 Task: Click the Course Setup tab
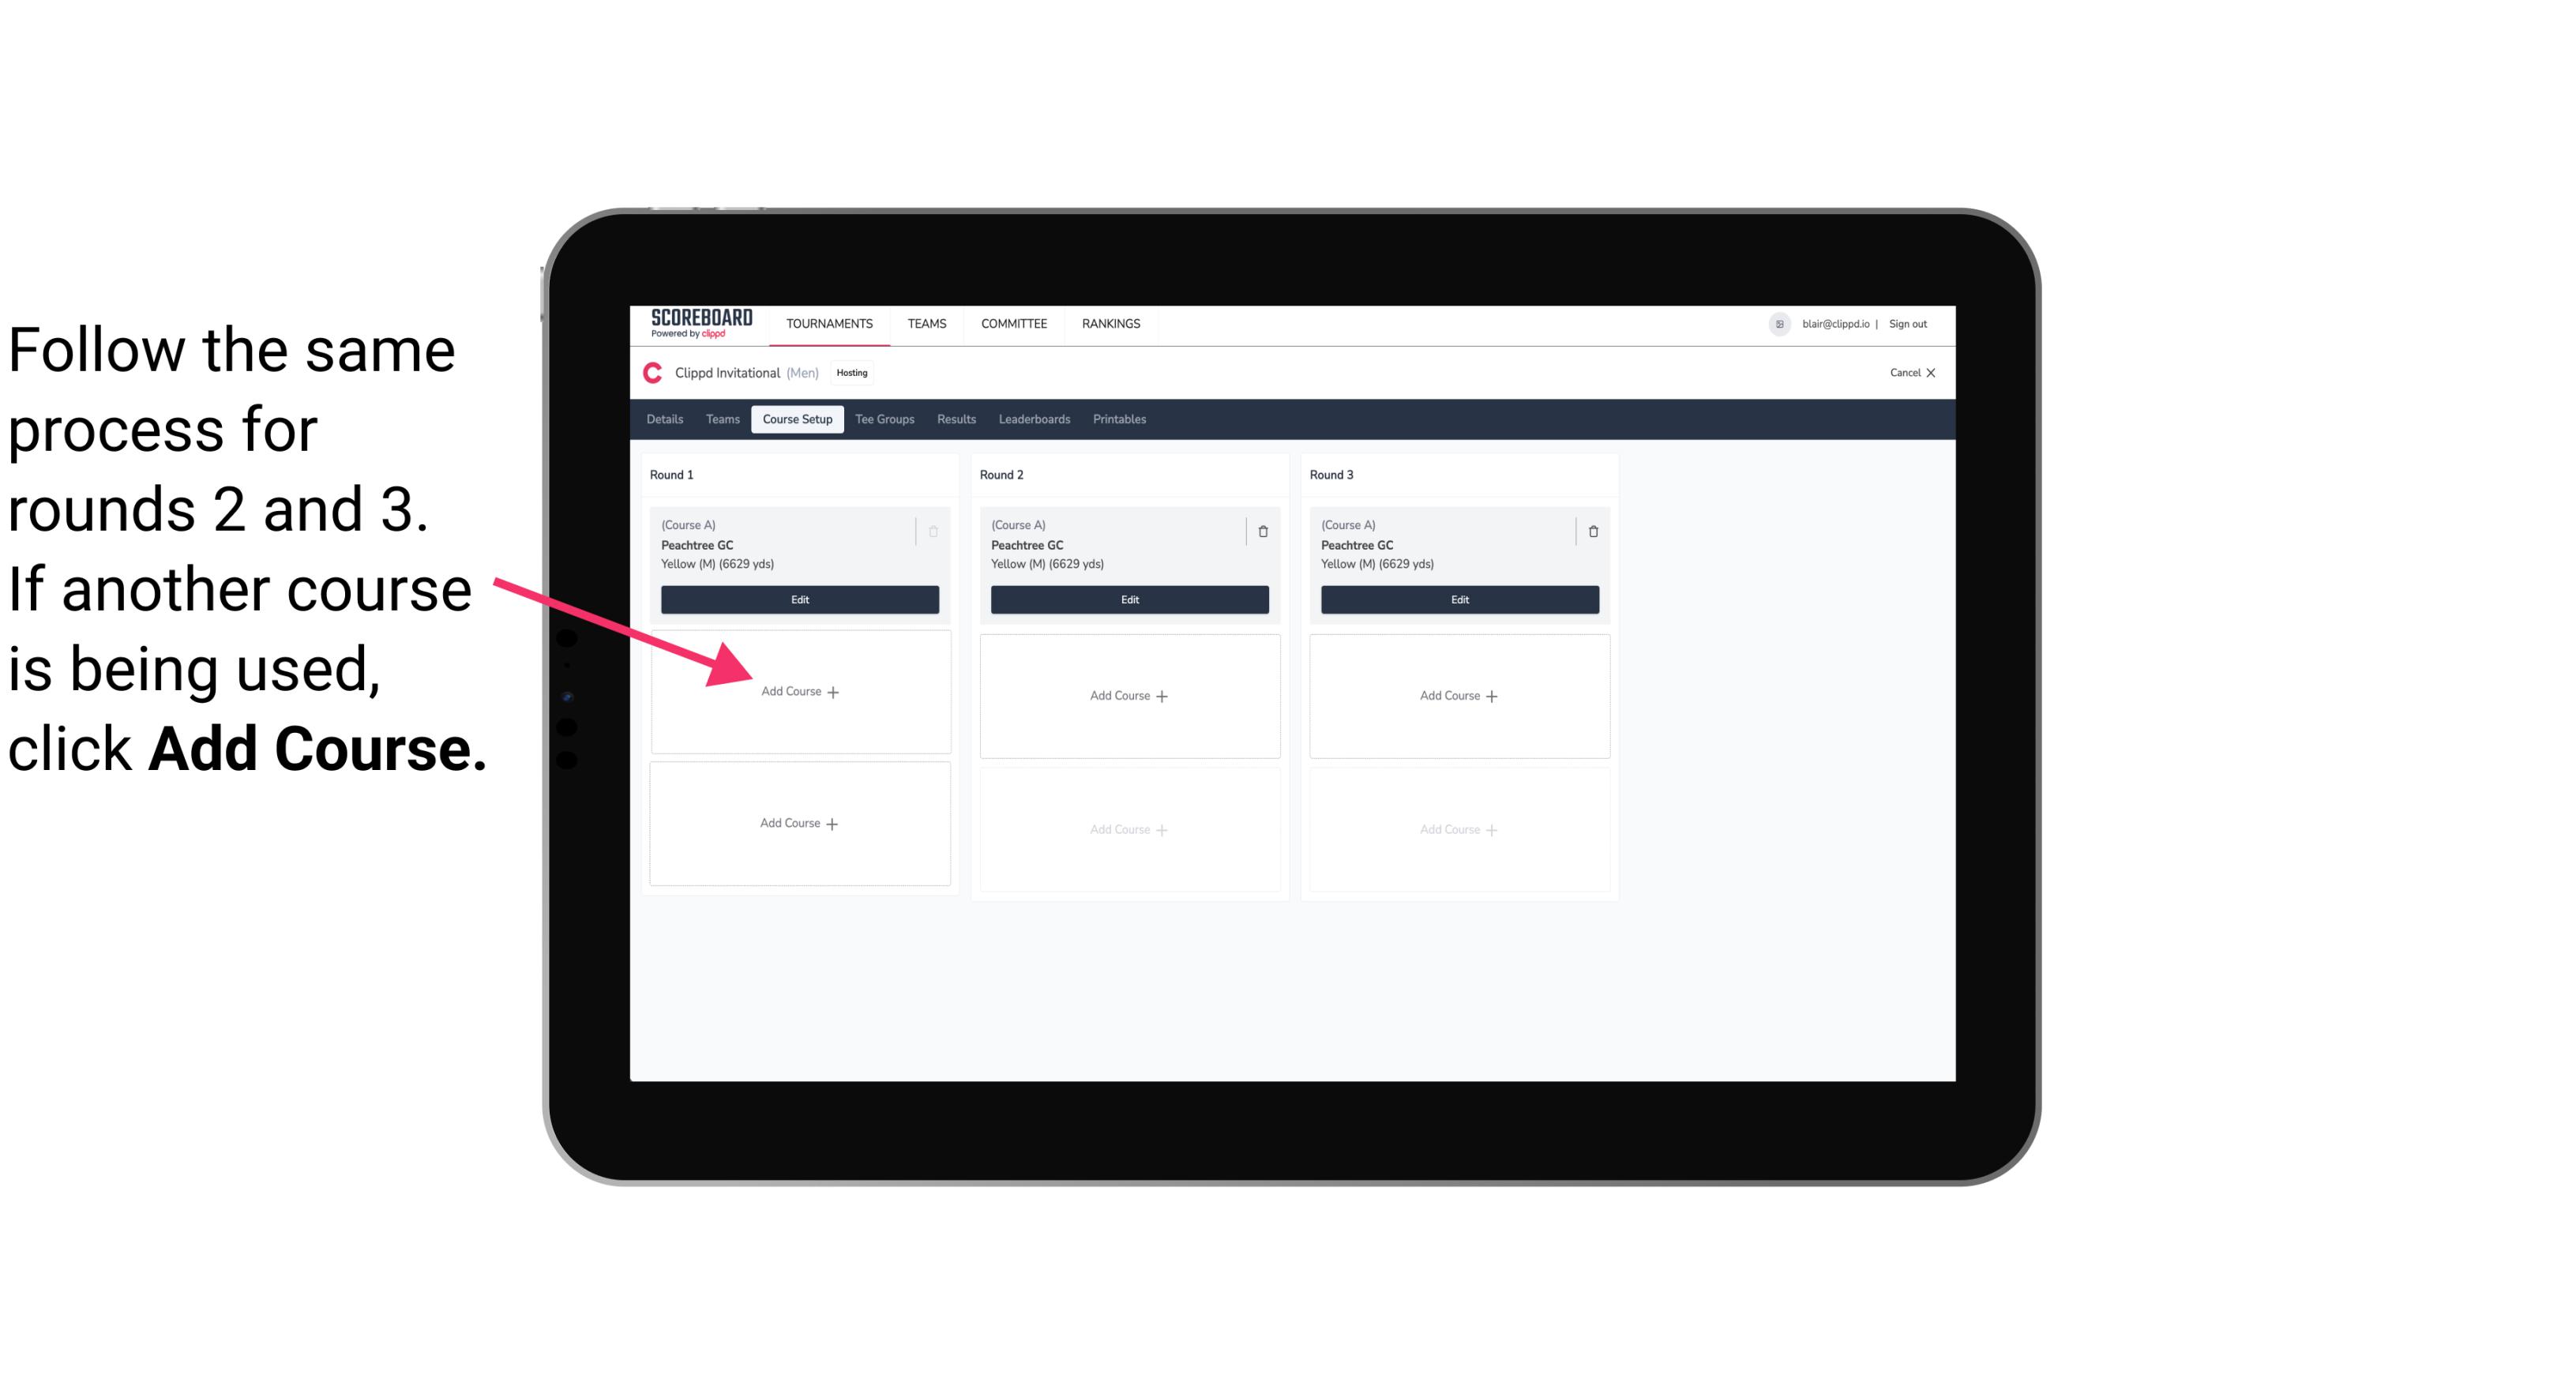[x=797, y=420]
